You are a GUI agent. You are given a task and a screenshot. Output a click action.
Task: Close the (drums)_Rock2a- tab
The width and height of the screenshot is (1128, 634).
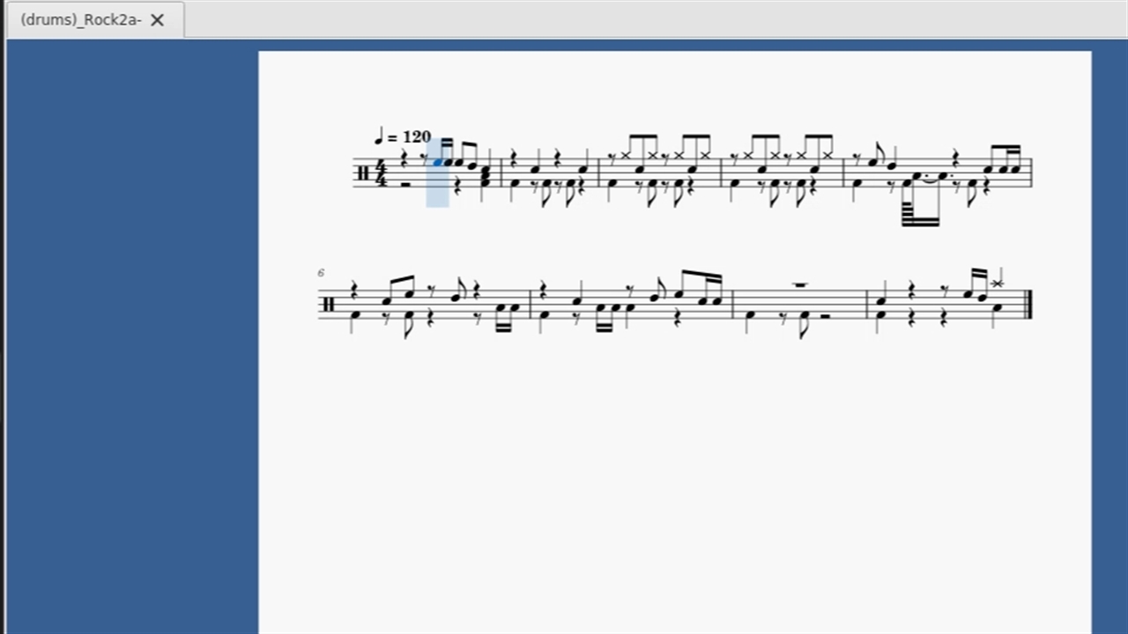tap(157, 20)
